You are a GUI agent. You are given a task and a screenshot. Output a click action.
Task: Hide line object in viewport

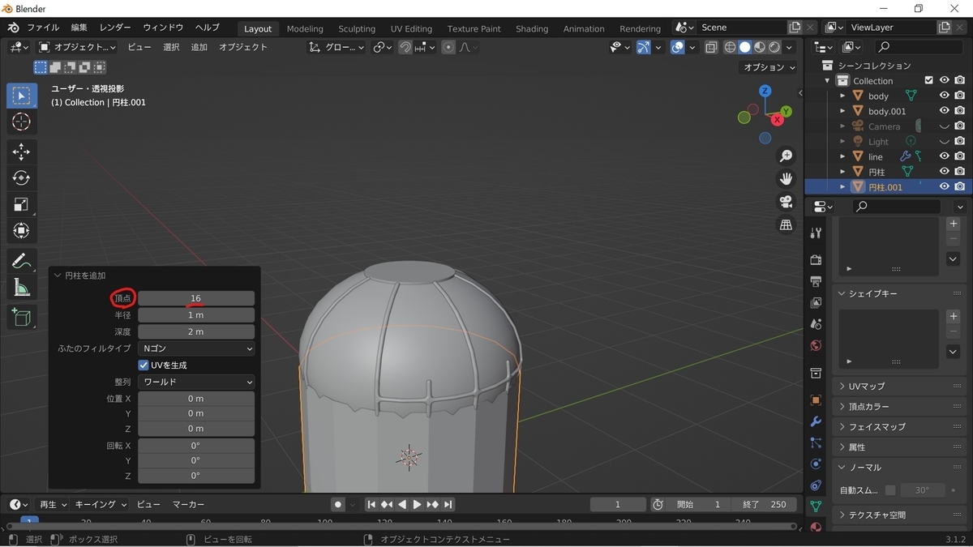[x=944, y=156]
